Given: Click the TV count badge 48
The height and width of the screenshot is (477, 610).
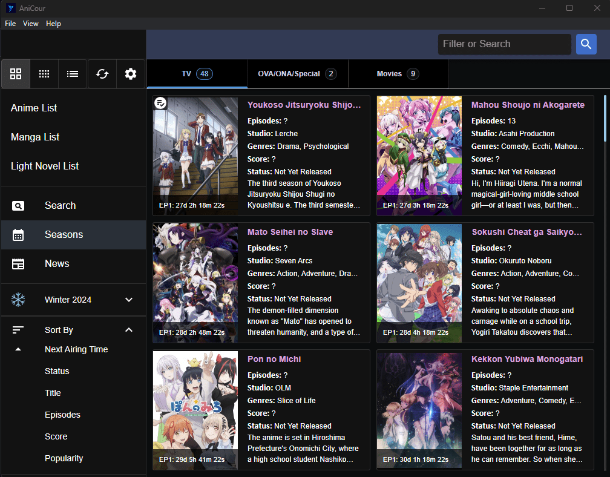Looking at the screenshot, I should (205, 74).
